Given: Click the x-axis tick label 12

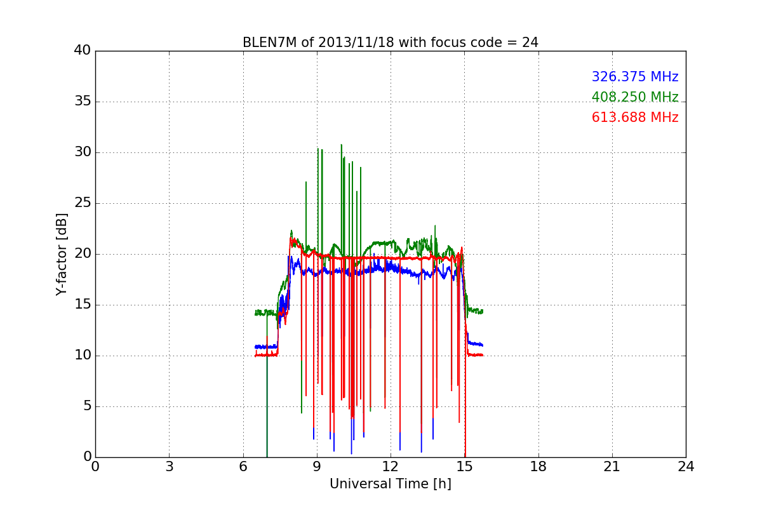Looking at the screenshot, I should [391, 467].
